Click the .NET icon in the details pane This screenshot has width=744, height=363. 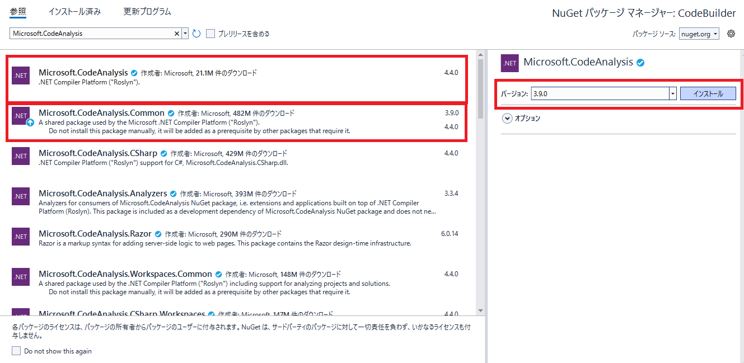(x=509, y=63)
